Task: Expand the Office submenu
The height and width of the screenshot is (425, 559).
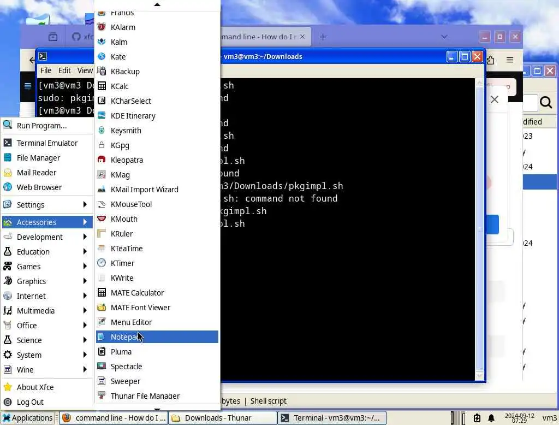Action: coord(47,326)
